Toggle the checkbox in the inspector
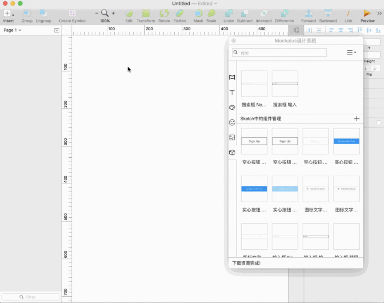The image size is (384, 303). [x=379, y=123]
